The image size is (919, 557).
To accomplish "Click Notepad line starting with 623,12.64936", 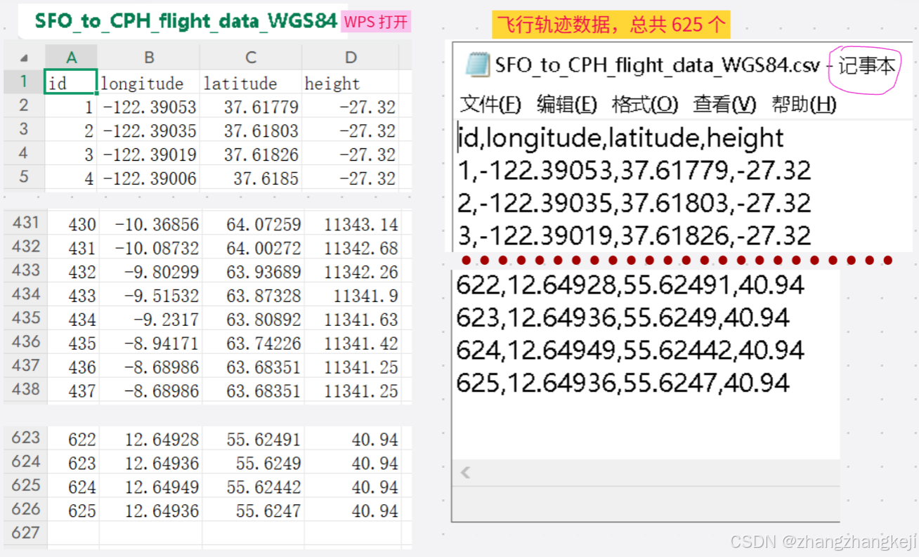I will coord(623,318).
